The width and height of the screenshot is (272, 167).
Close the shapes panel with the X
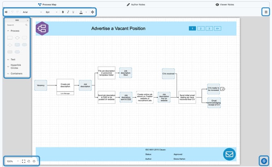click(28, 20)
